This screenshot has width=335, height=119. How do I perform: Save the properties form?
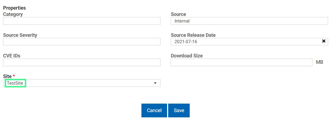pos(179,110)
